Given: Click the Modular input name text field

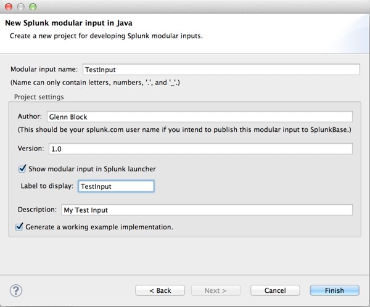Looking at the screenshot, I should tap(221, 70).
